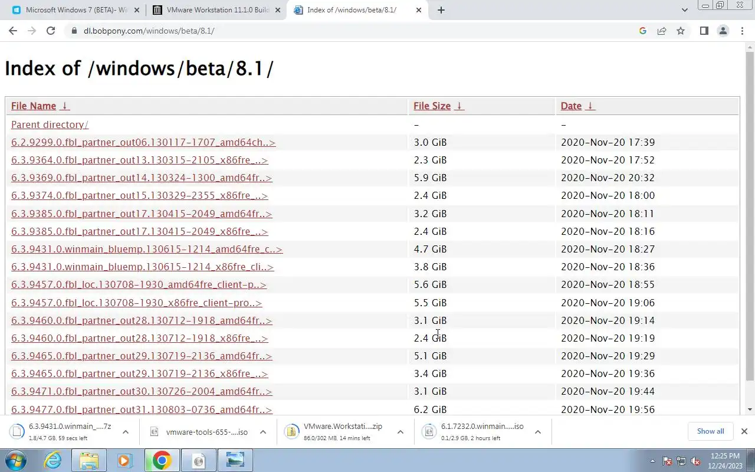755x472 pixels.
Task: Open Chrome profile avatar
Action: tap(723, 31)
